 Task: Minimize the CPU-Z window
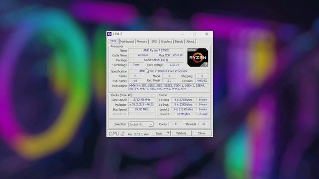pos(182,34)
